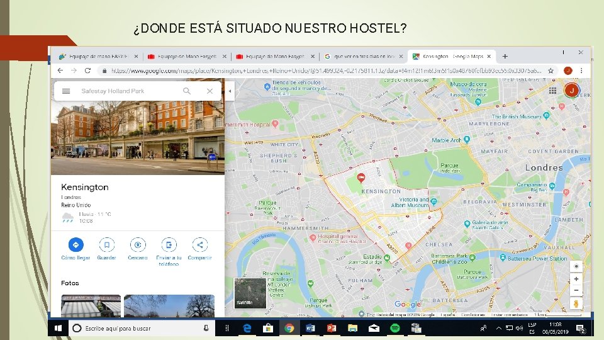Switch to second Equipaje de Mano Easyjet tab
Viewport: 604px width, 340px height.
click(186, 56)
